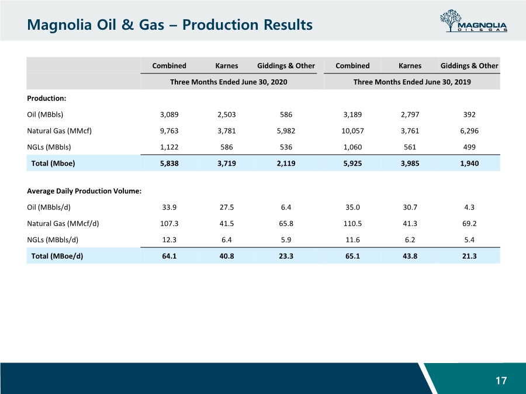Viewport: 526px width, 394px height.
Task: Select daily total value 40.8
Action: pos(226,256)
